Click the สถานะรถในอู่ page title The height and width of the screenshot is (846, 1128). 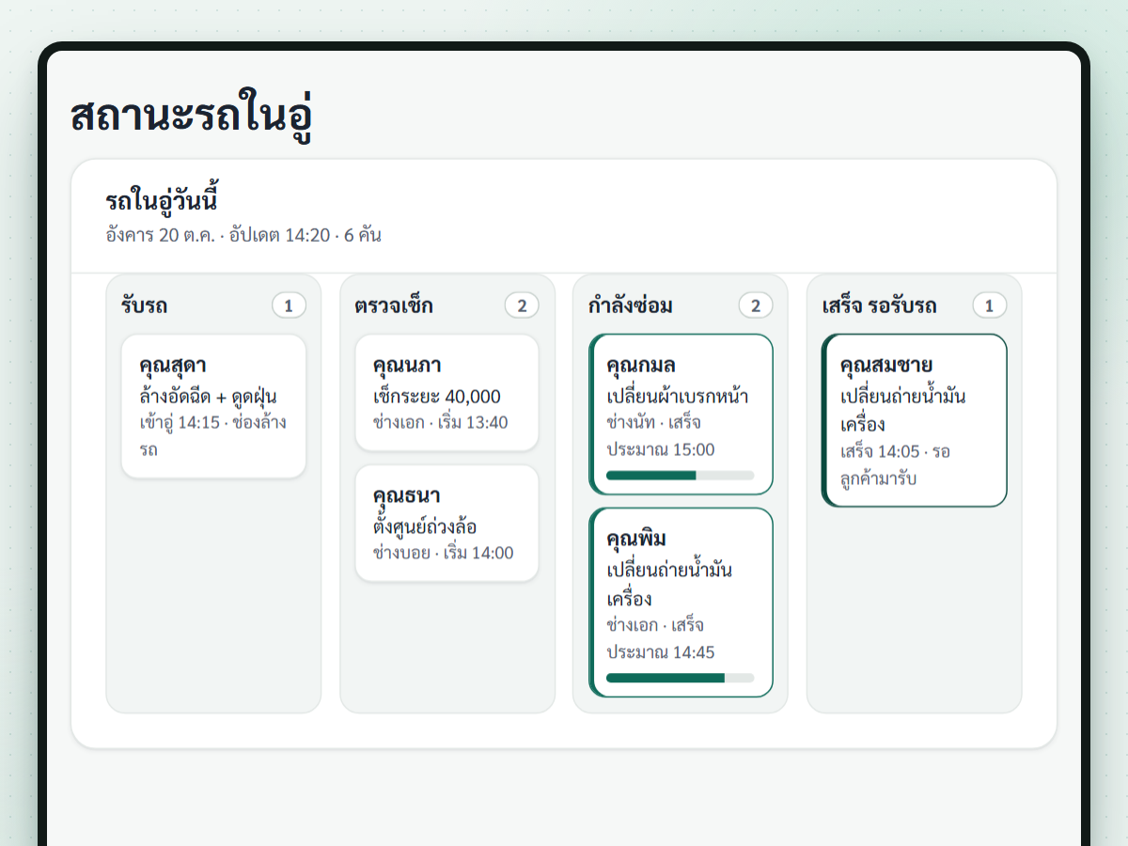[191, 117]
